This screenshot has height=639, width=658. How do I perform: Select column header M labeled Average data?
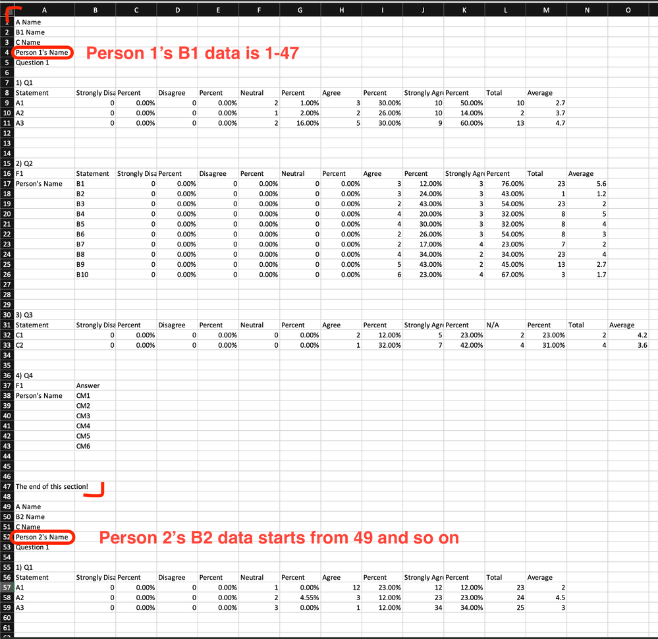pyautogui.click(x=546, y=9)
